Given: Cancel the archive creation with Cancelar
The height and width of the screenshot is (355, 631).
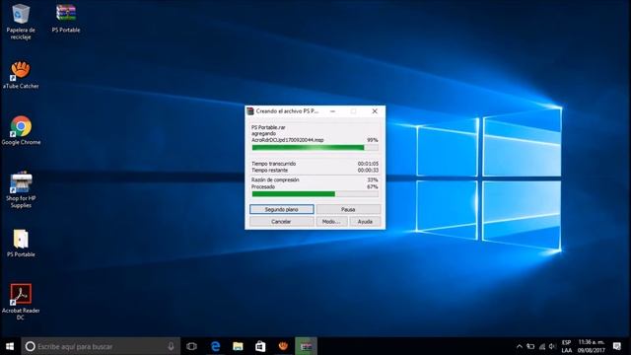Looking at the screenshot, I should coord(282,221).
